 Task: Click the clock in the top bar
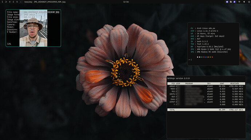coord(126,2)
